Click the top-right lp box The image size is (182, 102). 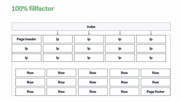pos(151,39)
